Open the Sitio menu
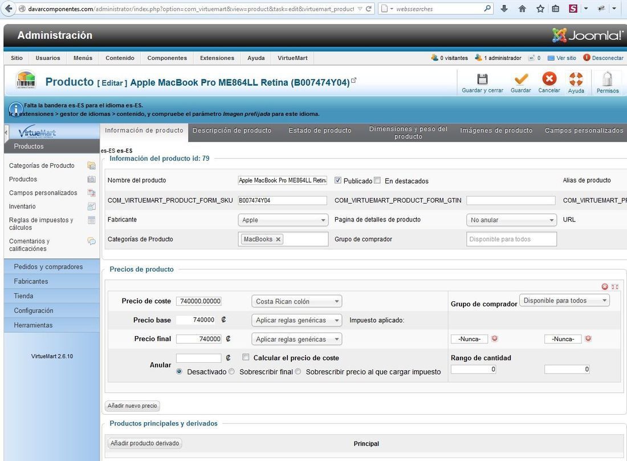This screenshot has height=461, width=627. point(17,58)
